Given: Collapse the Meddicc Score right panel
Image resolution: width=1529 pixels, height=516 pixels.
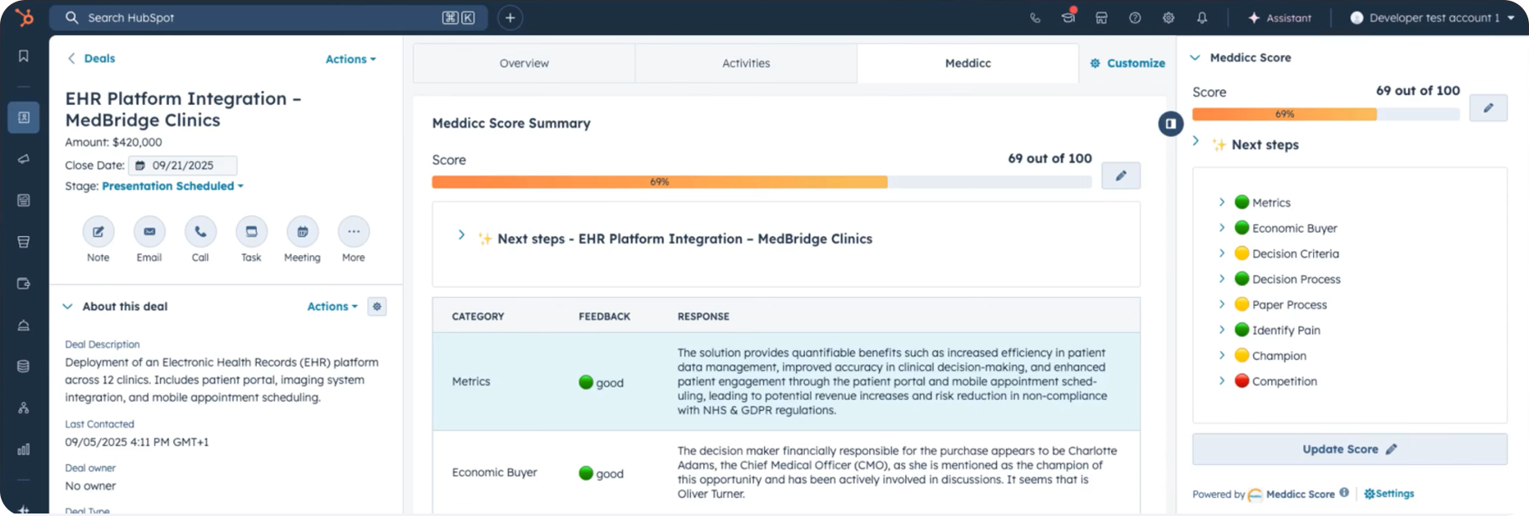Looking at the screenshot, I should (x=1195, y=58).
